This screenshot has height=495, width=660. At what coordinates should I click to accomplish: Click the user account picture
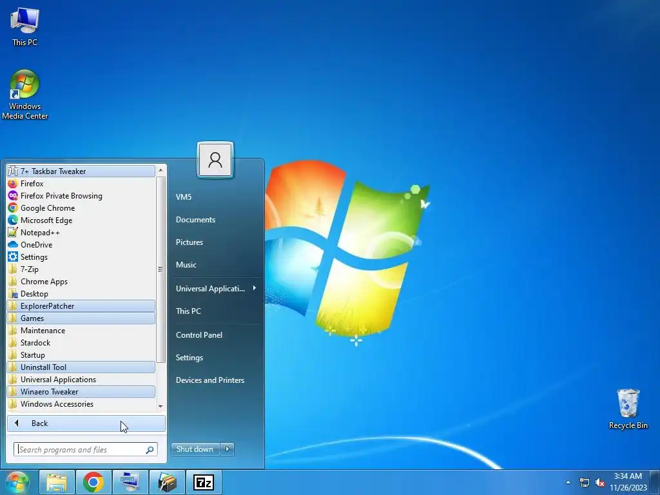(x=215, y=160)
